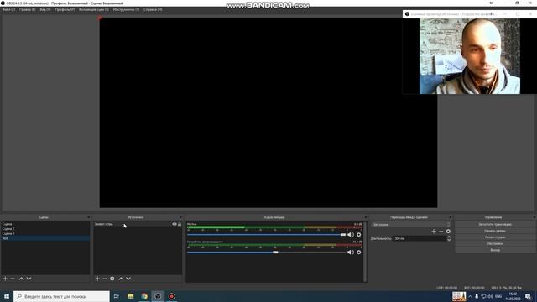Open the Scene Collection menu

point(94,9)
